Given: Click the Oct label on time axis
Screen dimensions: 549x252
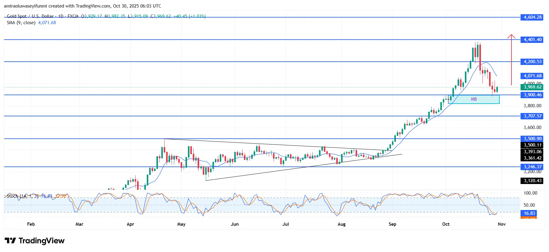Looking at the screenshot, I should click(x=445, y=224).
